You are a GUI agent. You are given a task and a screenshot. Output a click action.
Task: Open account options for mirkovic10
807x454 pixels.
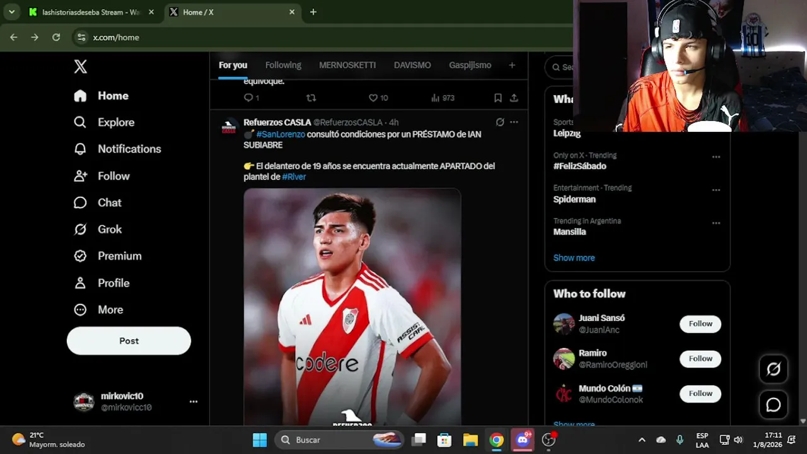(x=194, y=402)
